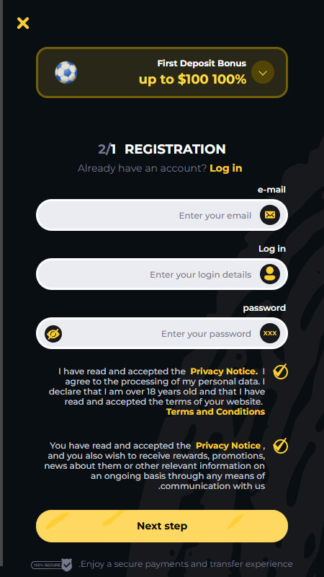Close the registration form with yellow X
Image resolution: width=324 pixels, height=577 pixels.
23,23
